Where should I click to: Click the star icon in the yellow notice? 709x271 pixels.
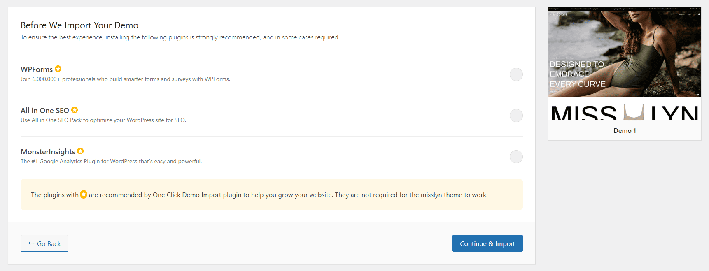coord(84,194)
